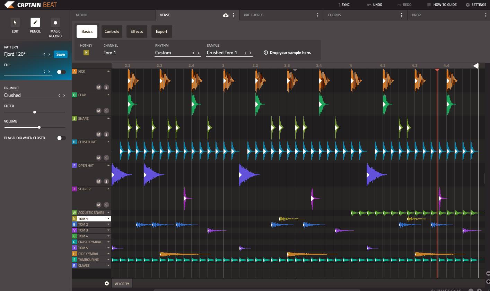The height and width of the screenshot is (291, 490).
Task: Adjust the Filter slider handle
Action: pos(35,112)
